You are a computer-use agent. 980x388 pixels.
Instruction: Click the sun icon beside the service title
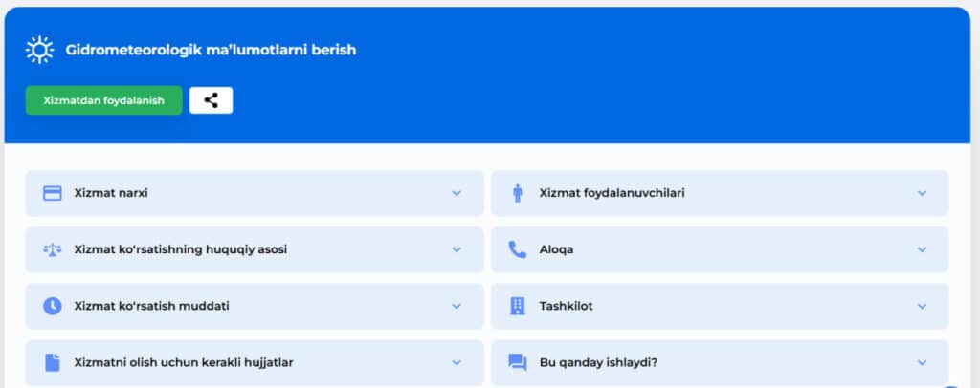[x=39, y=50]
